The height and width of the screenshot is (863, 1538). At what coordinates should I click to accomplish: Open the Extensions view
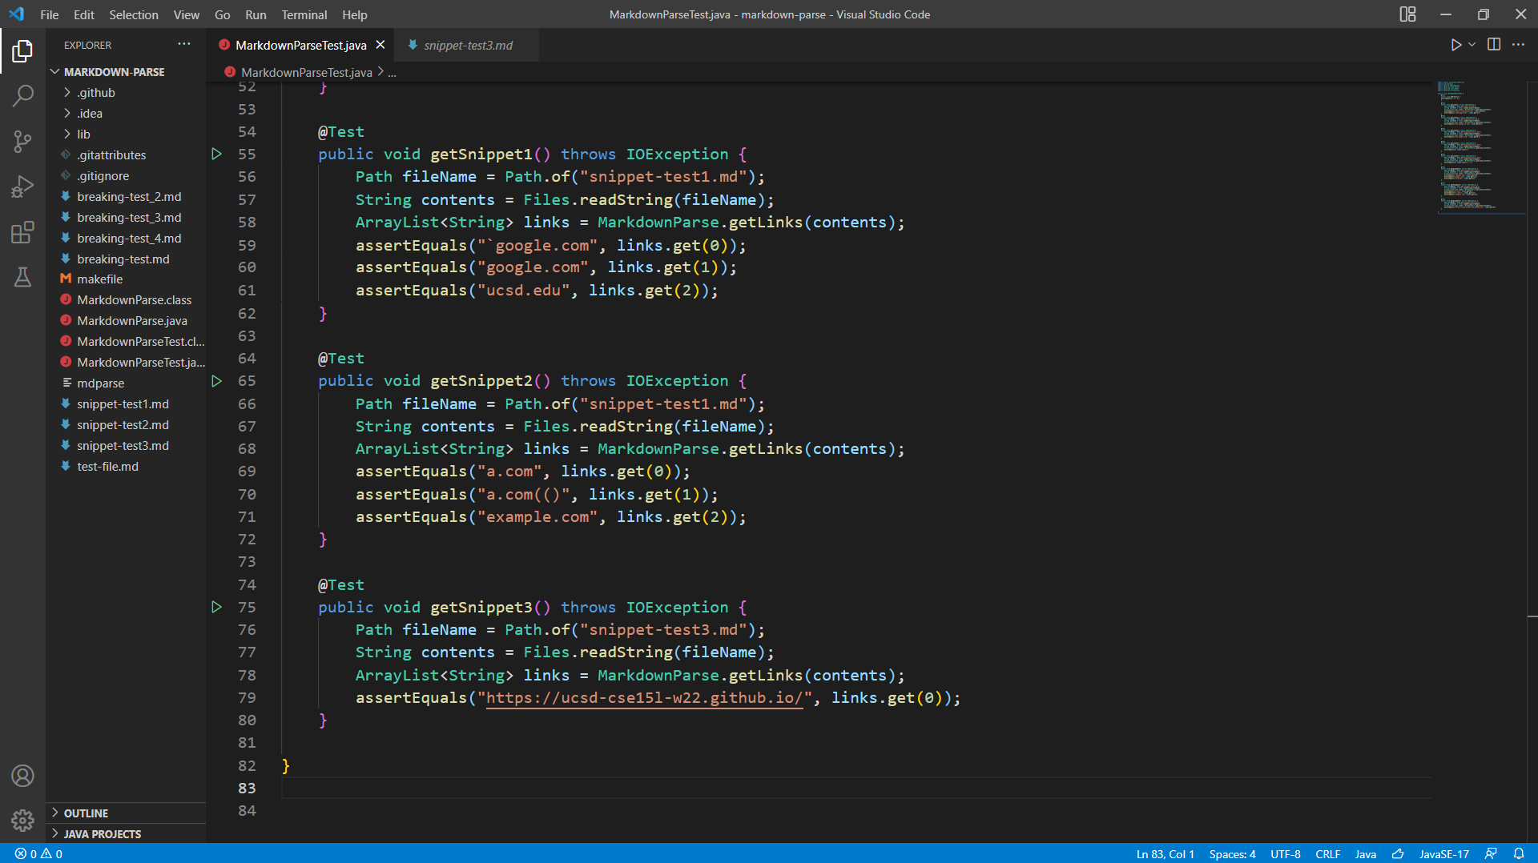22,233
